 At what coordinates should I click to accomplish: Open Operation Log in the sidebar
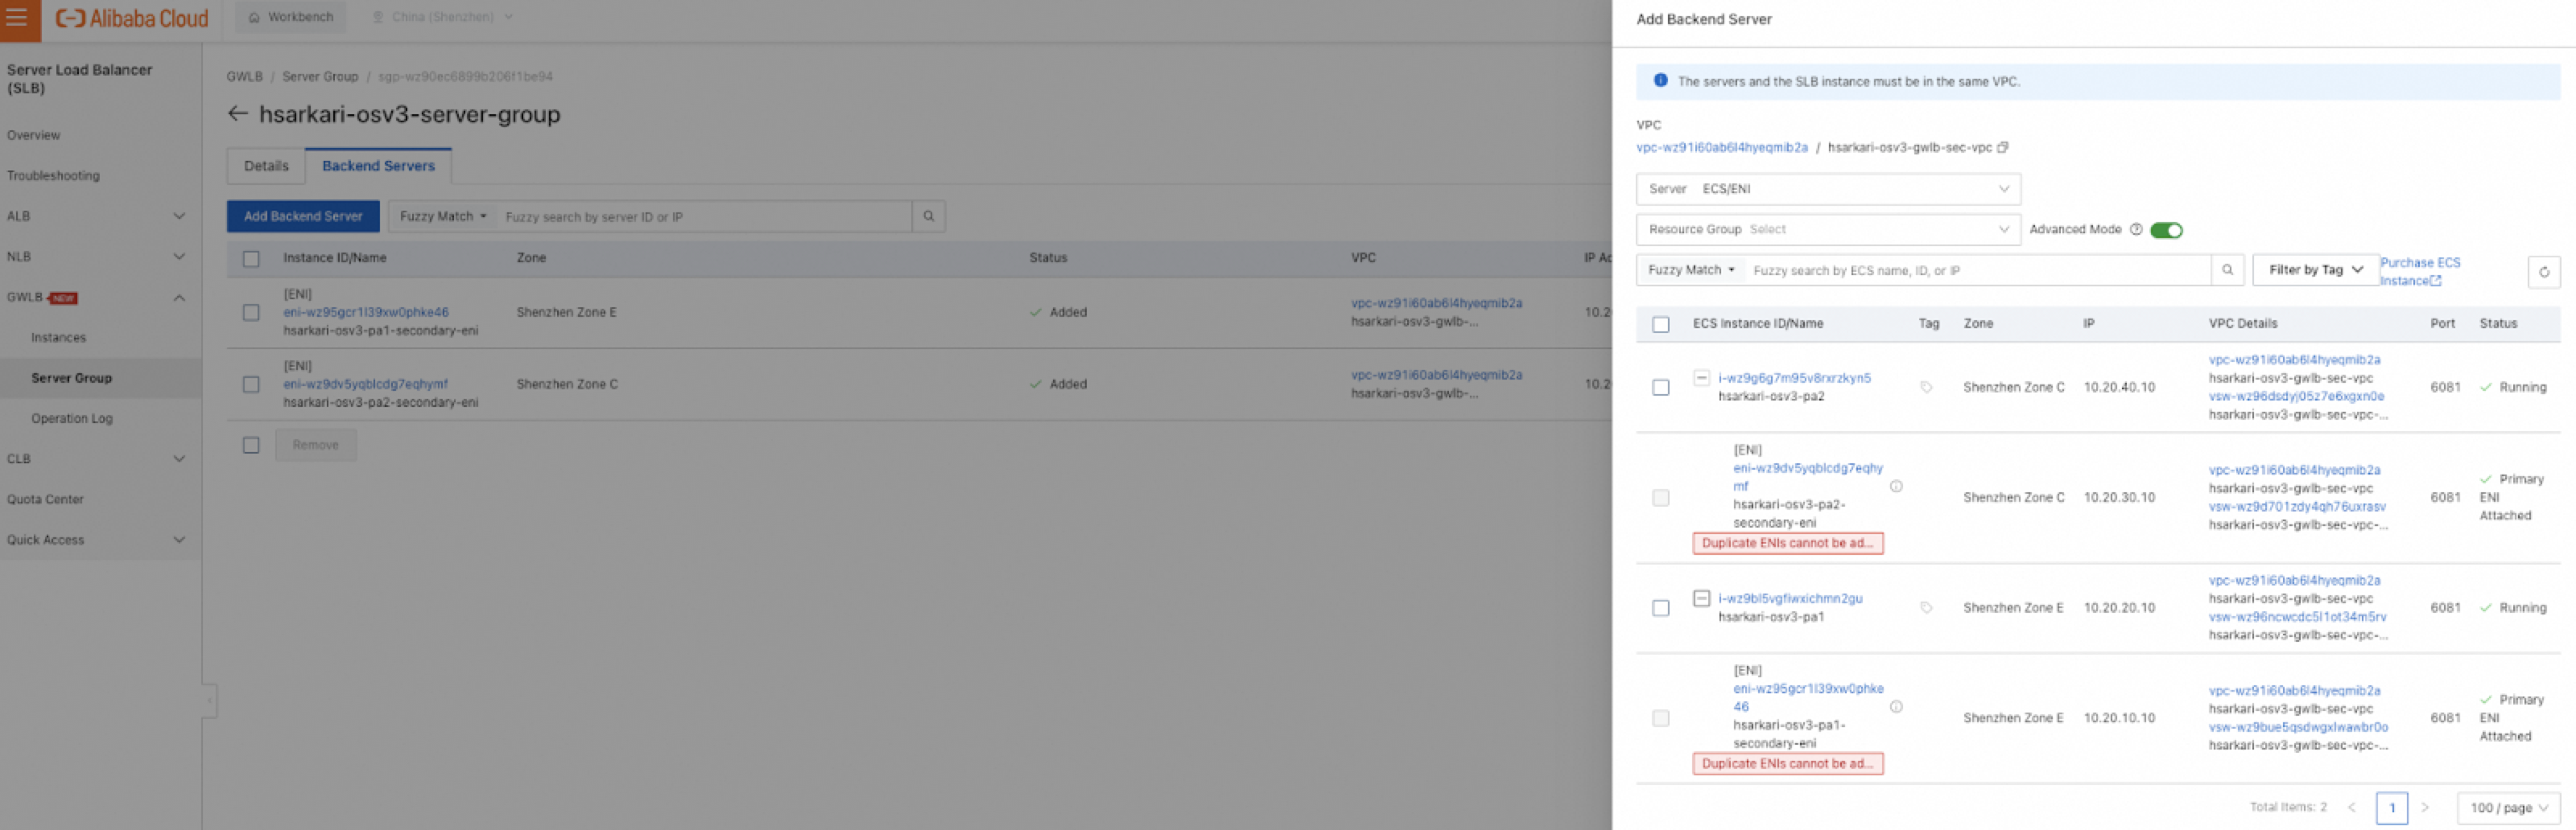(x=72, y=418)
